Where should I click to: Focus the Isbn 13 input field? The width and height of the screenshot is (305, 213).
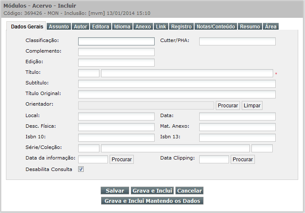pyautogui.click(x=237, y=137)
